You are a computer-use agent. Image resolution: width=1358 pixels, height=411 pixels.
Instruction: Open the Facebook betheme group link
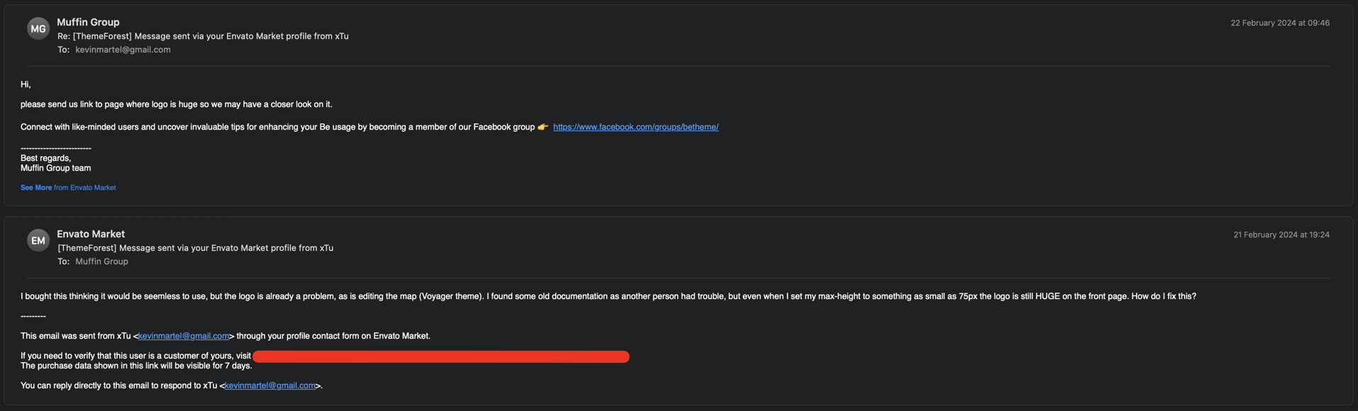tap(636, 127)
